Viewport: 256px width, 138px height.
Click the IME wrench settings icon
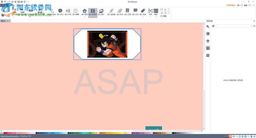(x=254, y=136)
